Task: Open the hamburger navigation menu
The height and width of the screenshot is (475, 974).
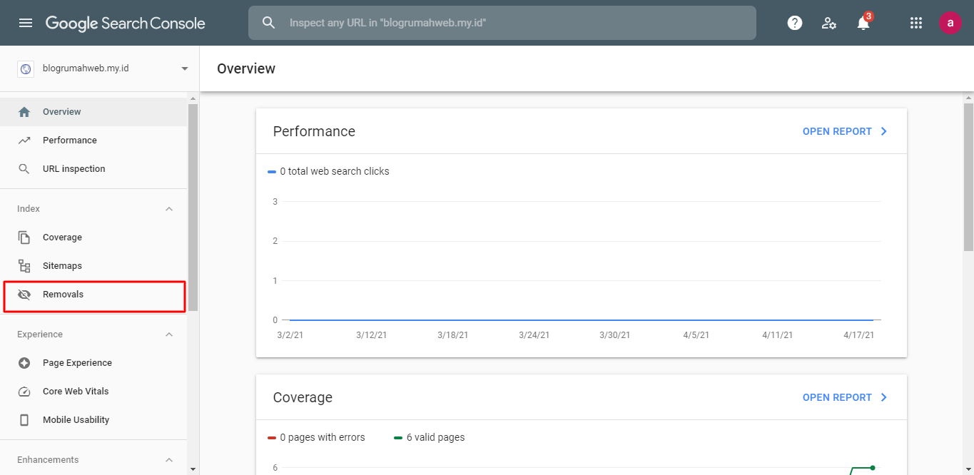Action: (26, 23)
